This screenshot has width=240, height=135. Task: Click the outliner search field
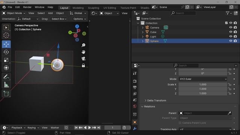[x=183, y=13]
